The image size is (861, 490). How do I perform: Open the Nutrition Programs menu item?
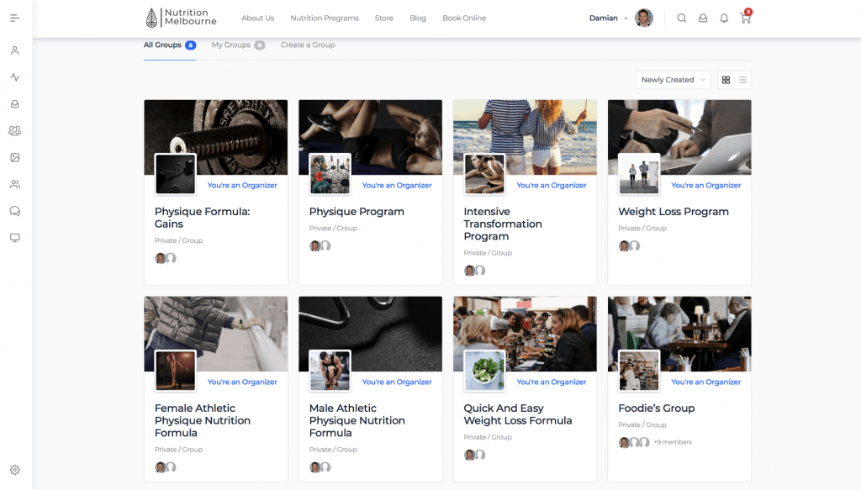click(x=325, y=18)
